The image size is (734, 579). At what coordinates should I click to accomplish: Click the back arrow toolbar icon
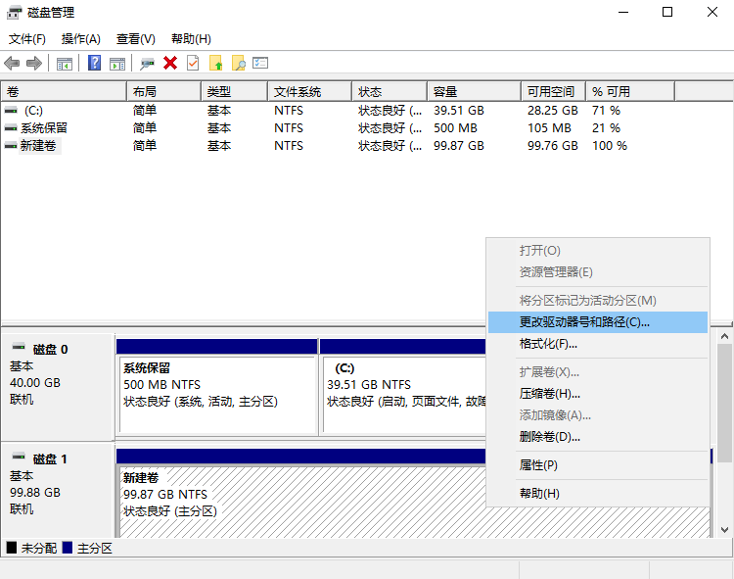(12, 63)
